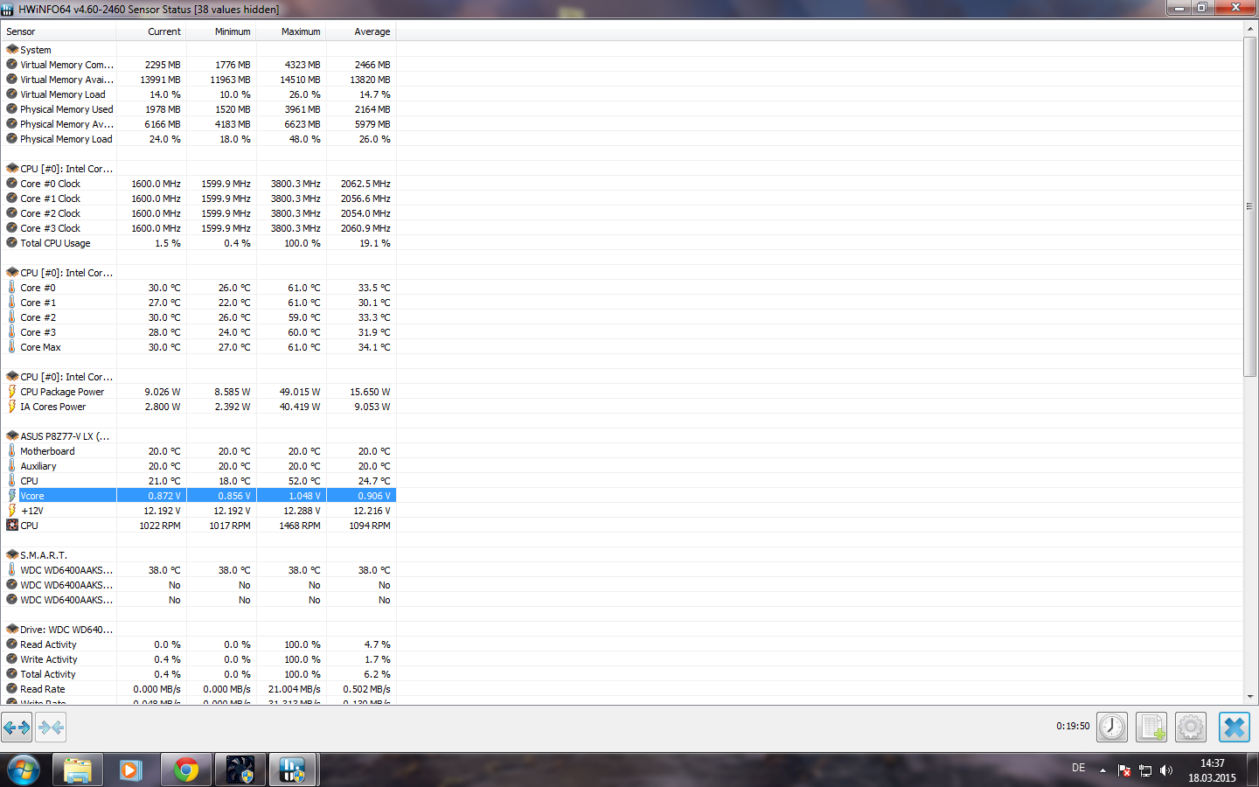Open Windows Start menu orb
Image resolution: width=1259 pixels, height=787 pixels.
coord(24,770)
